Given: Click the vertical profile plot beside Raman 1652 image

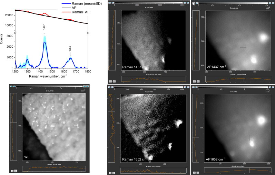Looking at the screenshot, I should (x=111, y=128).
